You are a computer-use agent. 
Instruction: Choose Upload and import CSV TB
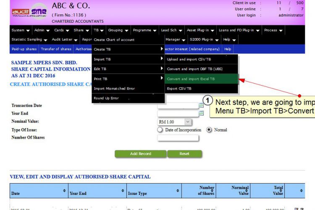201,59
